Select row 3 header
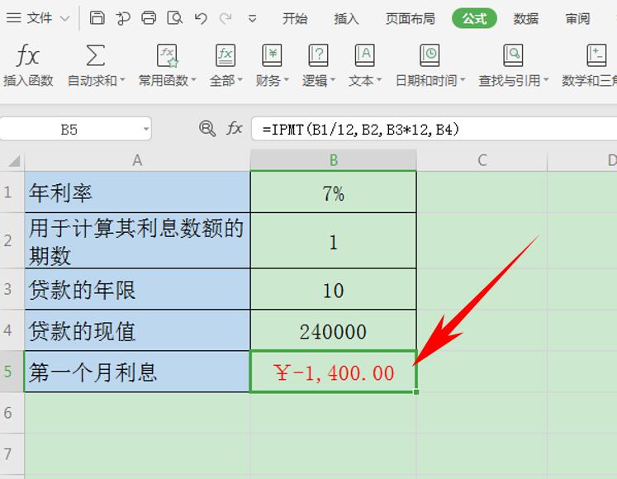 click(x=12, y=289)
